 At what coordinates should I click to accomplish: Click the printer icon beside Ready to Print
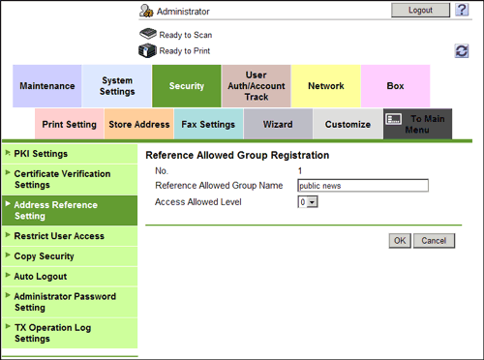tap(147, 50)
